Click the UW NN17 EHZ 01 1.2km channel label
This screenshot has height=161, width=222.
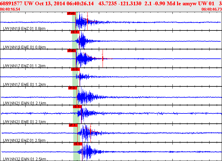pos(24,66)
